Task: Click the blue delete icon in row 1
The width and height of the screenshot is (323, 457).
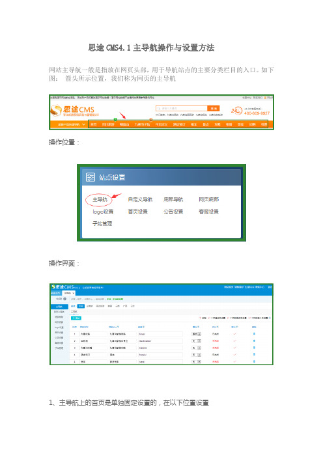Action: coord(254,334)
